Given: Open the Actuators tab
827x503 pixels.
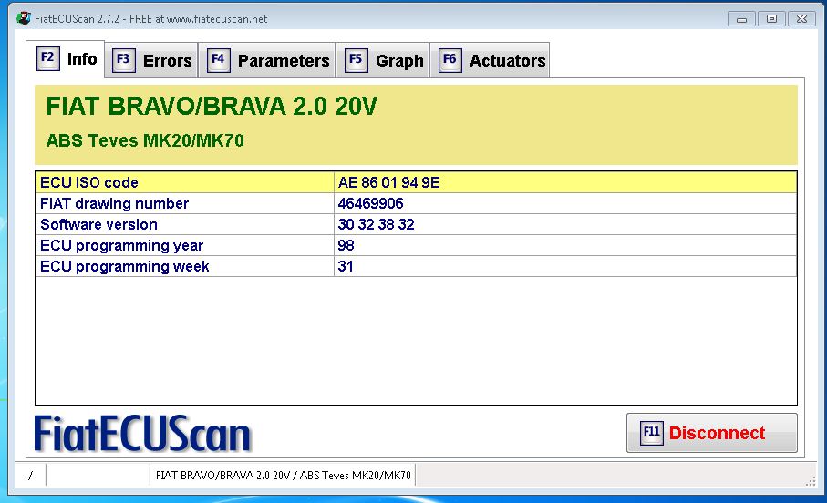Looking at the screenshot, I should coord(490,60).
